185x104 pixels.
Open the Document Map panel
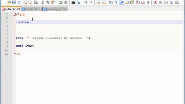(x=132, y=2)
